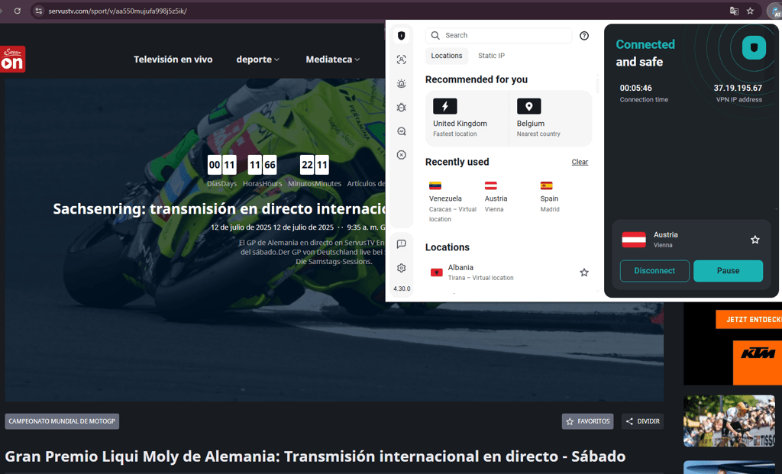Click the ServusTV On logo
Viewport: 782px width, 474px height.
12,60
